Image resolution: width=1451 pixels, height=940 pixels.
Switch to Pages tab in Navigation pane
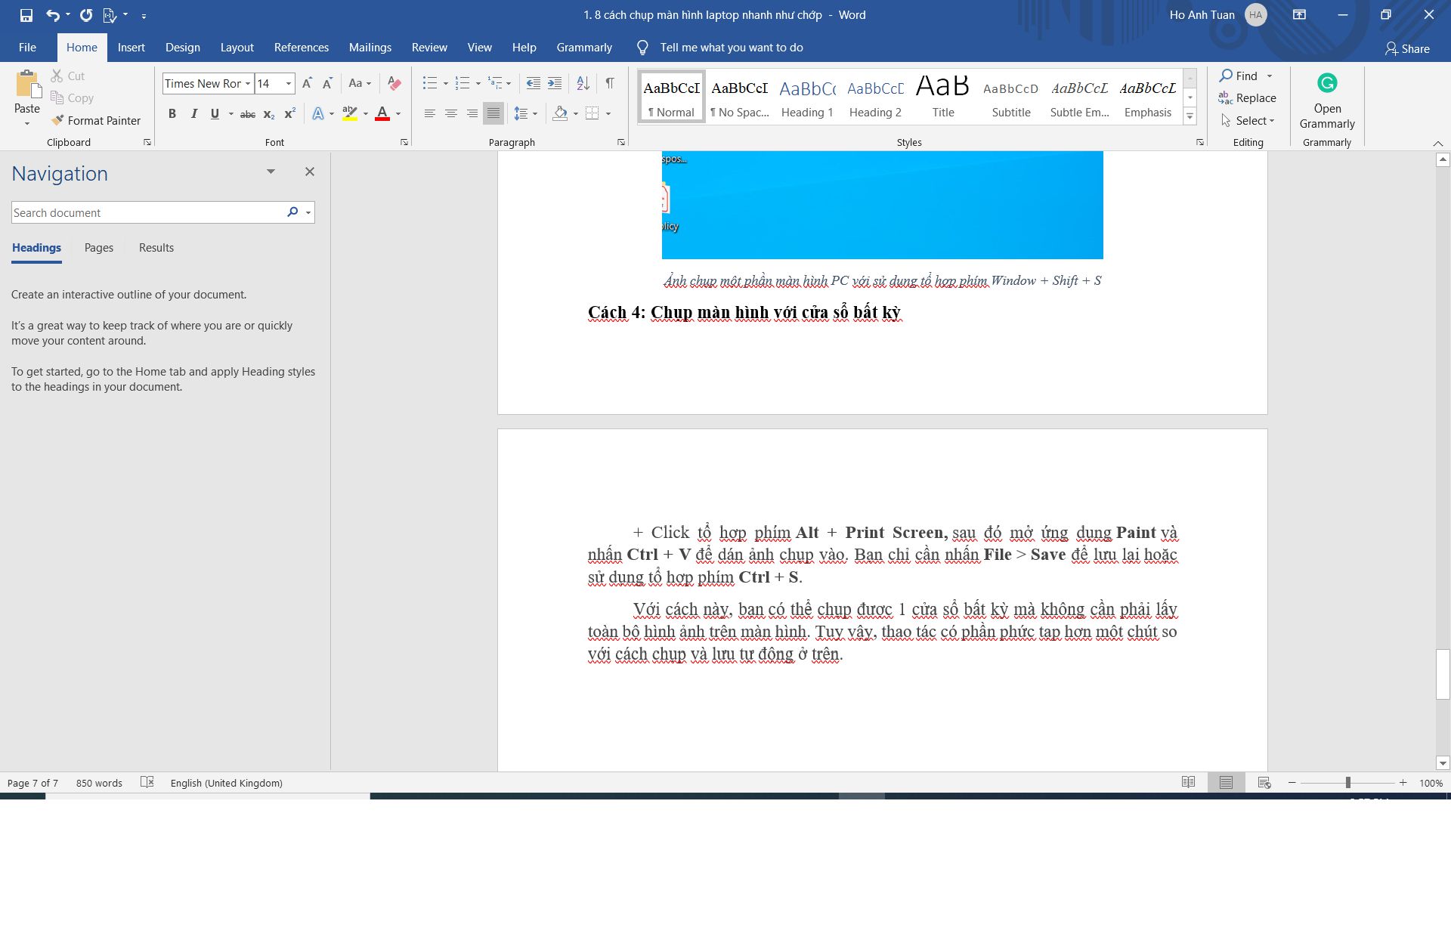click(x=99, y=248)
